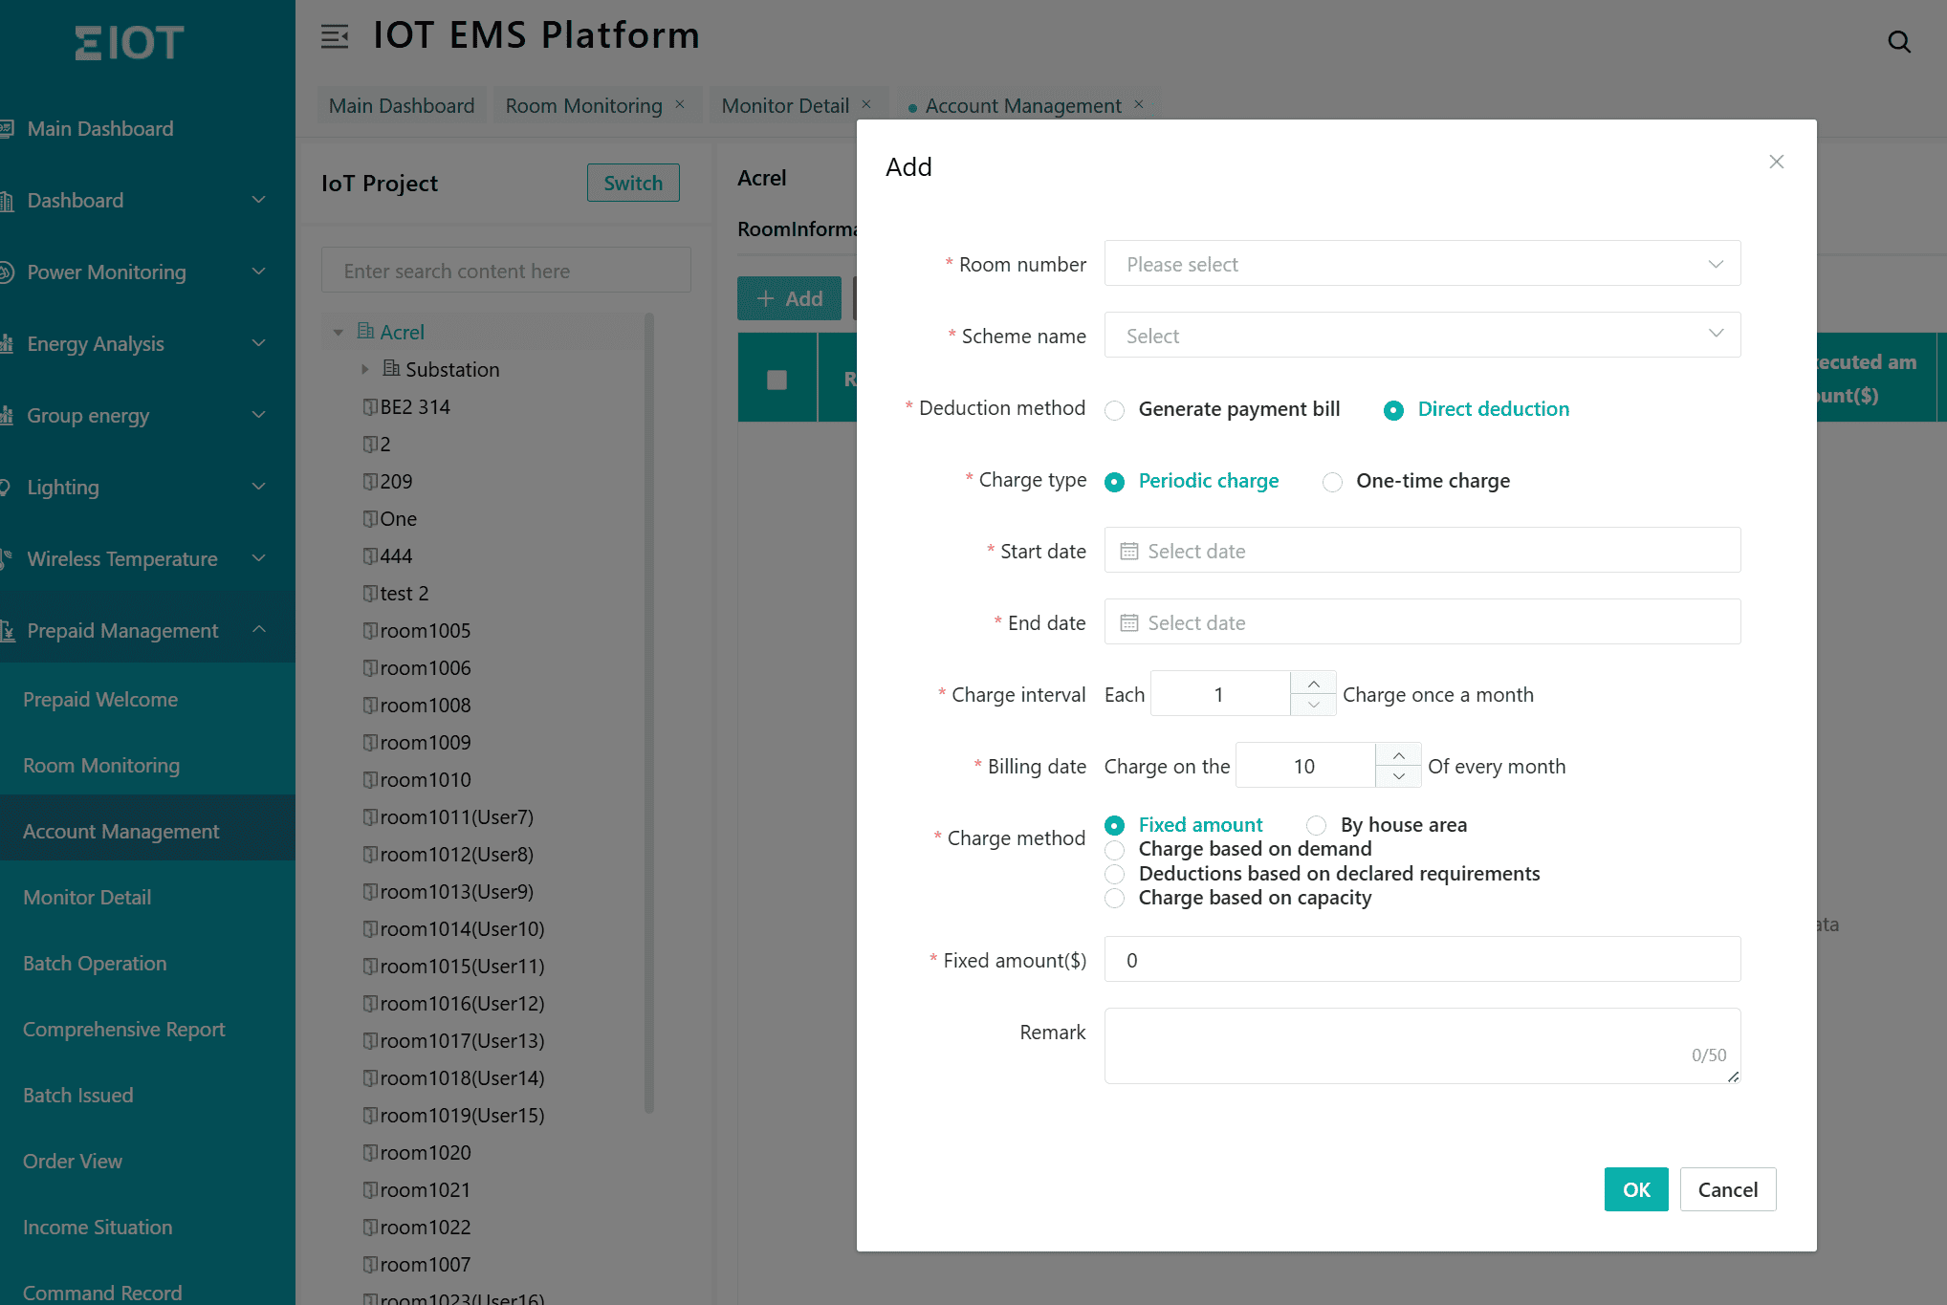Switch to the Room Monitoring tab
The width and height of the screenshot is (1947, 1305).
pos(583,105)
